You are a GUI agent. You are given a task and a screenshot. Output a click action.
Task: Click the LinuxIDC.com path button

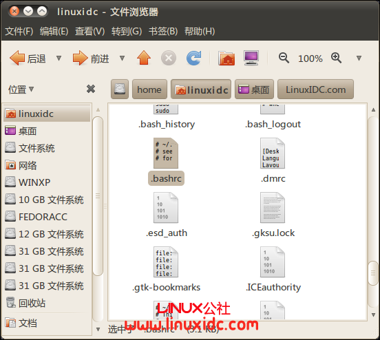coord(315,89)
